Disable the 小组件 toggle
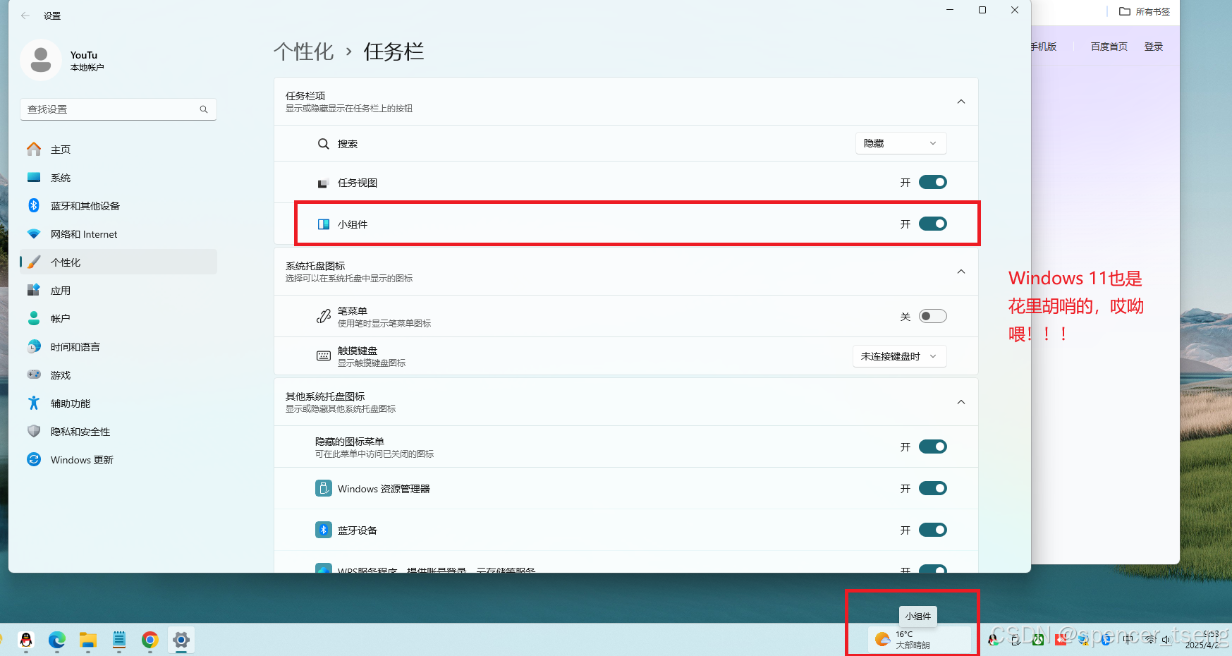The height and width of the screenshot is (656, 1232). pyautogui.click(x=932, y=224)
